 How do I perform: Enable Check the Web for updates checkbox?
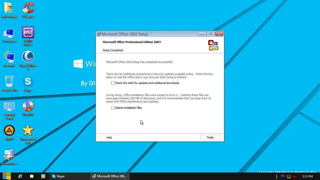click(x=113, y=83)
